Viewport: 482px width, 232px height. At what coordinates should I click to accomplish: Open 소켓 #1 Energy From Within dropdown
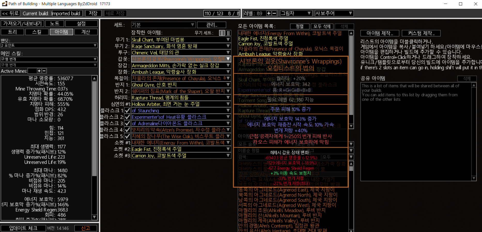coord(181,143)
